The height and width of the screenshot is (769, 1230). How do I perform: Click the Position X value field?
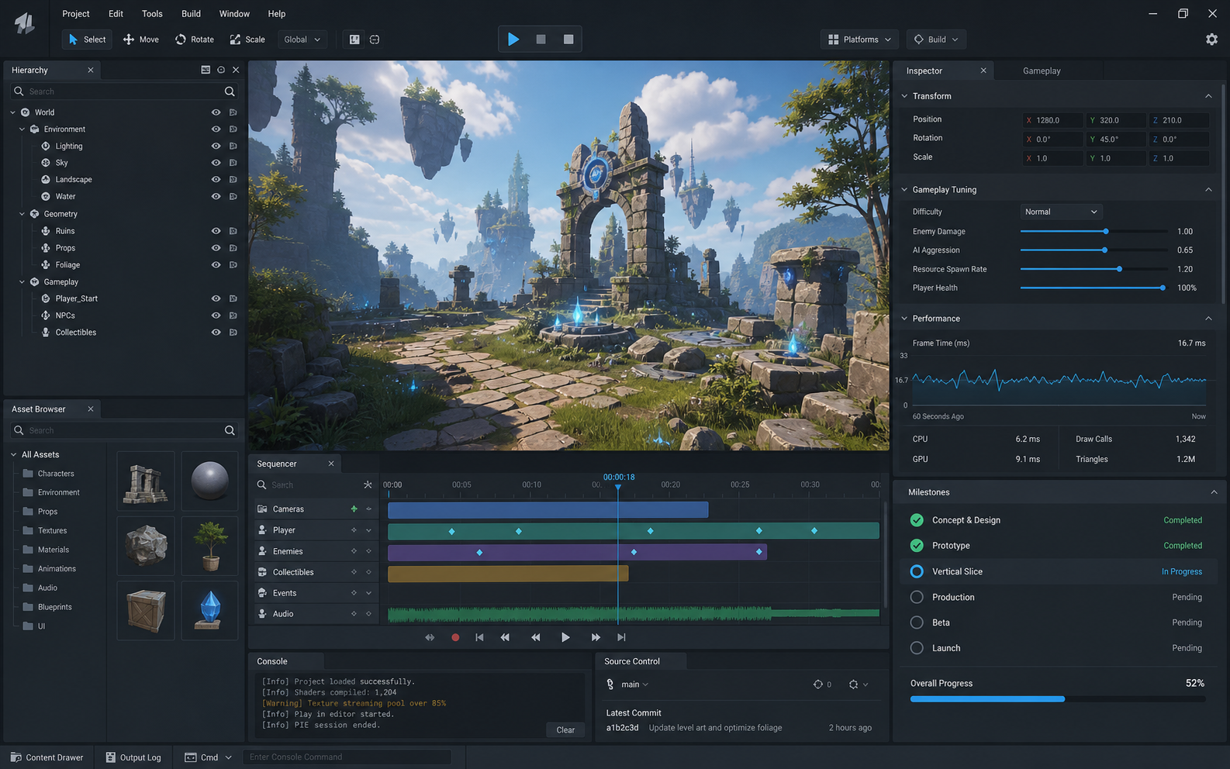coord(1052,120)
